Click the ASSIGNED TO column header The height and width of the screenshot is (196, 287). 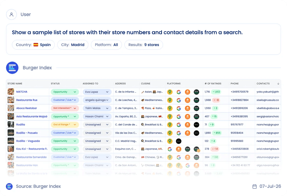(90, 84)
